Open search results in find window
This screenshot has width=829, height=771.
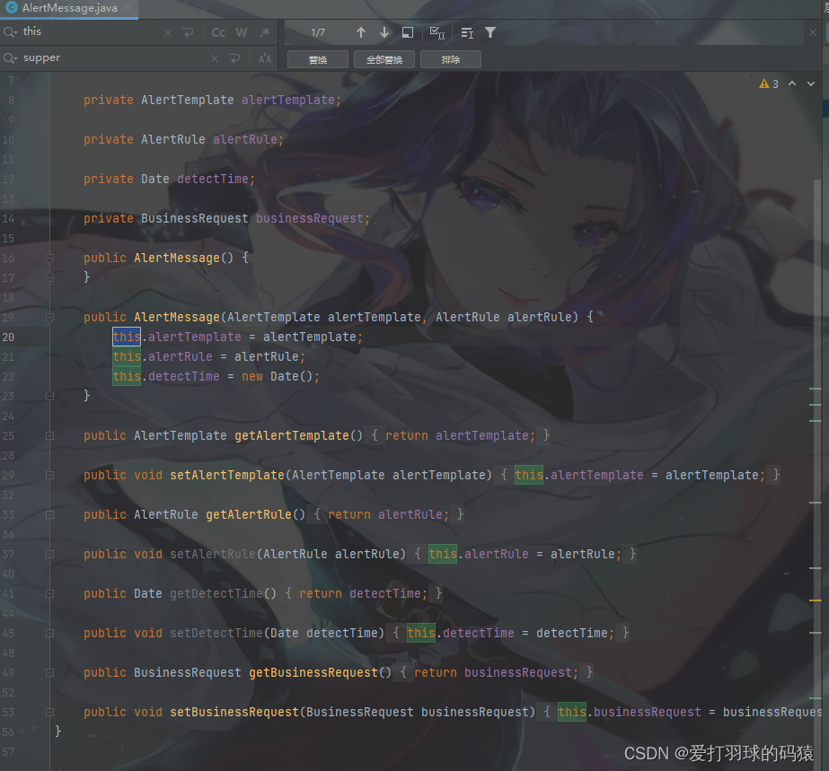408,33
